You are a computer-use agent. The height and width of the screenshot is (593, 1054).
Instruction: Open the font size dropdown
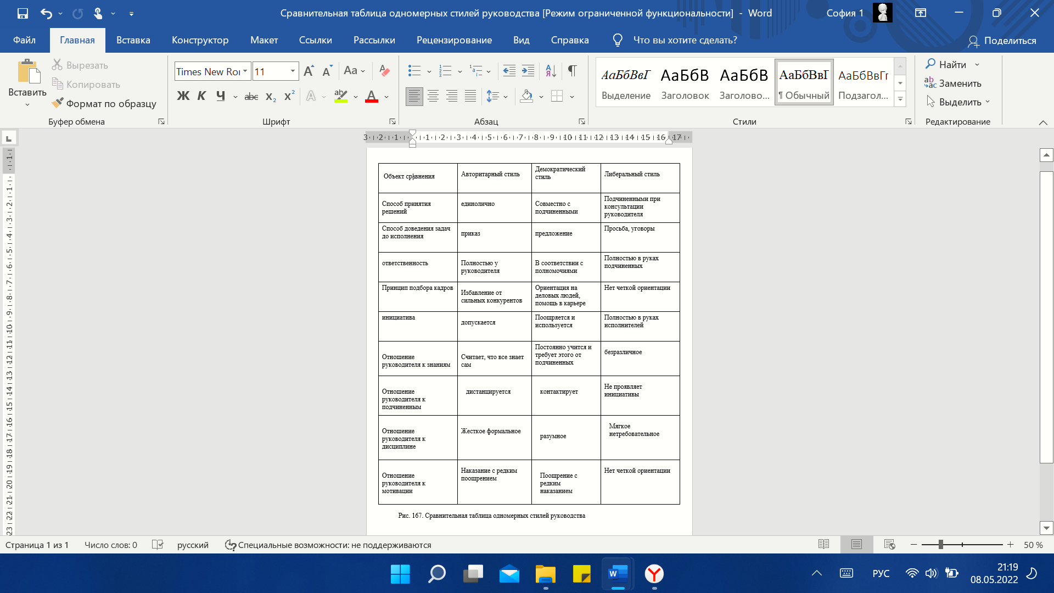click(293, 71)
